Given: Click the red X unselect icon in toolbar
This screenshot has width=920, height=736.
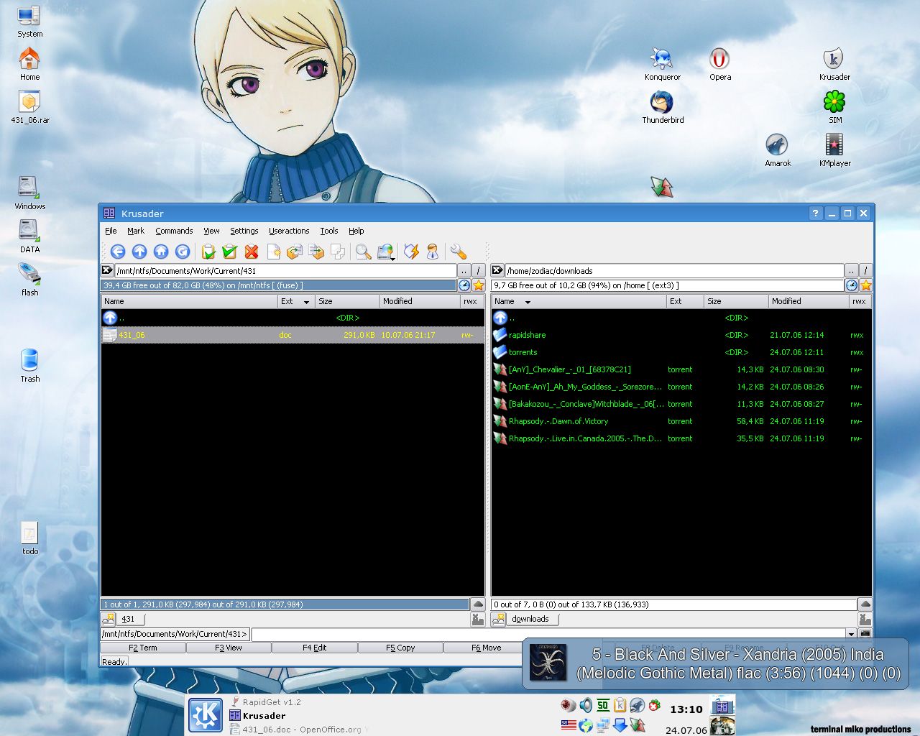Looking at the screenshot, I should [x=251, y=251].
